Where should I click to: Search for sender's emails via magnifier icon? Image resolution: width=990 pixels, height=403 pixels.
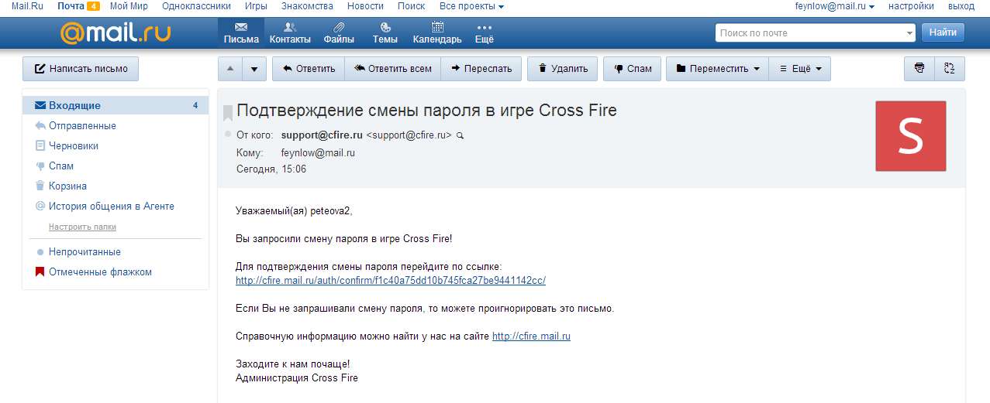[x=460, y=135]
